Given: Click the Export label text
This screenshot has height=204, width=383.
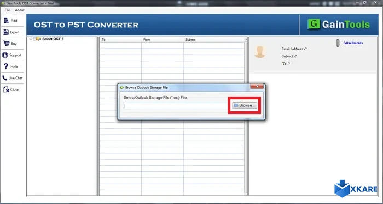Looking at the screenshot, I should (15, 32).
